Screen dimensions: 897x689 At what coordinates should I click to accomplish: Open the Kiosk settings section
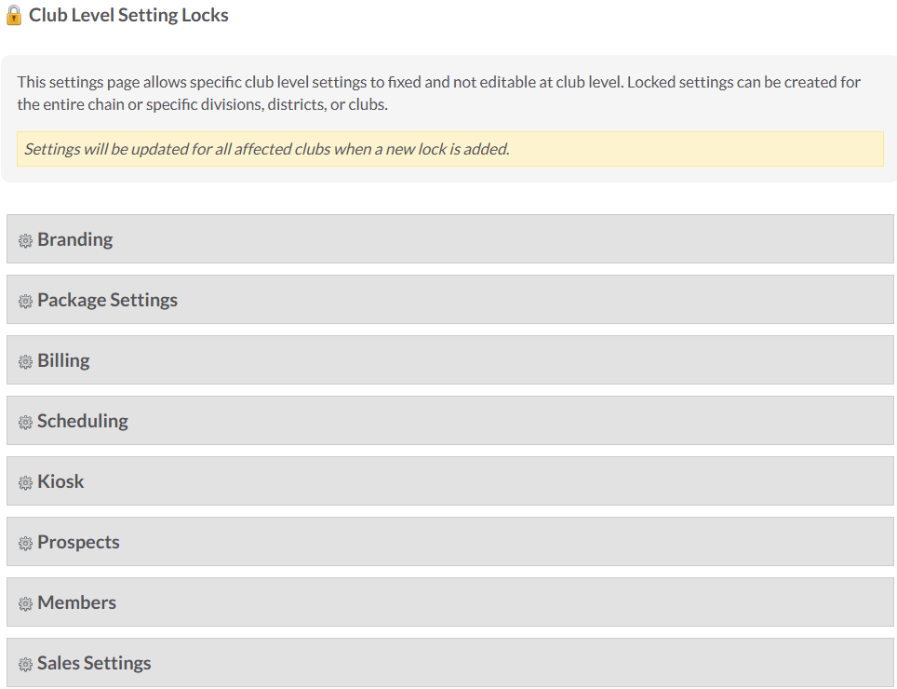tap(450, 481)
